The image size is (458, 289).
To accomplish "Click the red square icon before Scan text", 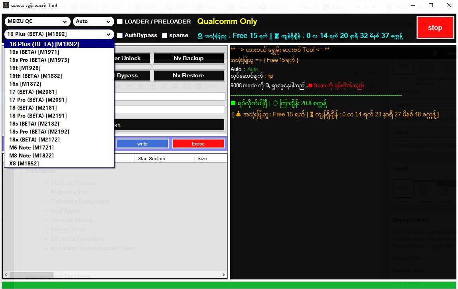I will [x=310, y=86].
